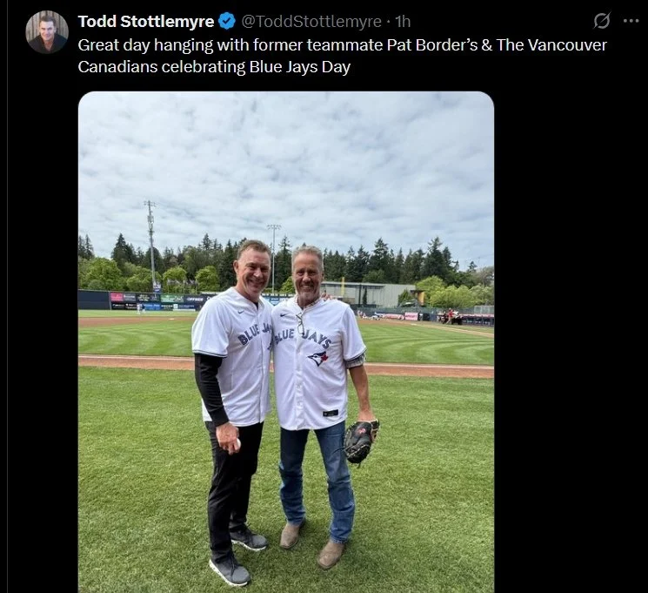Click Todd Stottlemyre's profile avatar
The height and width of the screenshot is (593, 648).
pos(47,32)
